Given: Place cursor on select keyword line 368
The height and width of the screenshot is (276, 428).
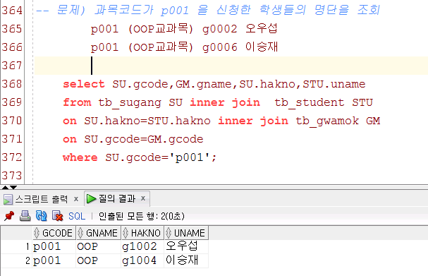Looking at the screenshot, I should (84, 84).
